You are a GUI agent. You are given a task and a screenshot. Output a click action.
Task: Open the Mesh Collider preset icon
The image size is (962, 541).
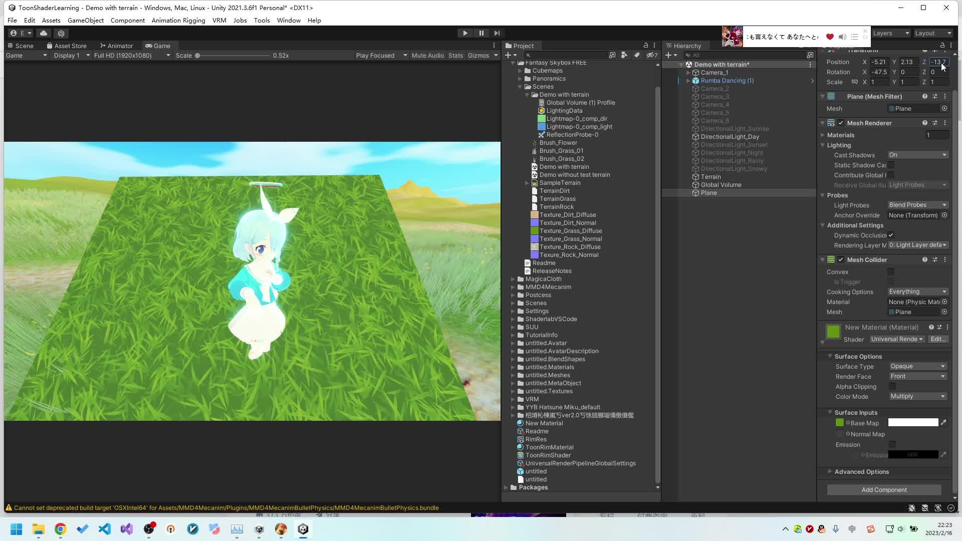(934, 259)
